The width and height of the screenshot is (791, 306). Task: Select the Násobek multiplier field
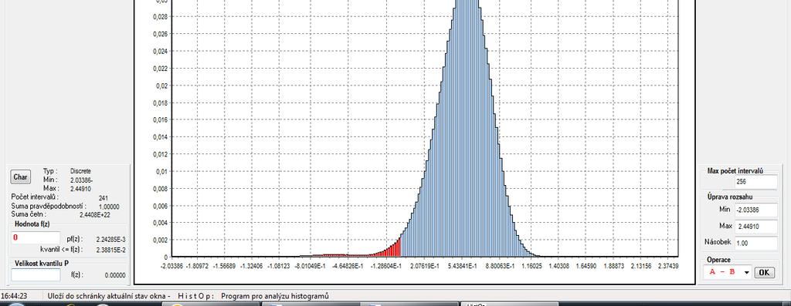(x=755, y=243)
